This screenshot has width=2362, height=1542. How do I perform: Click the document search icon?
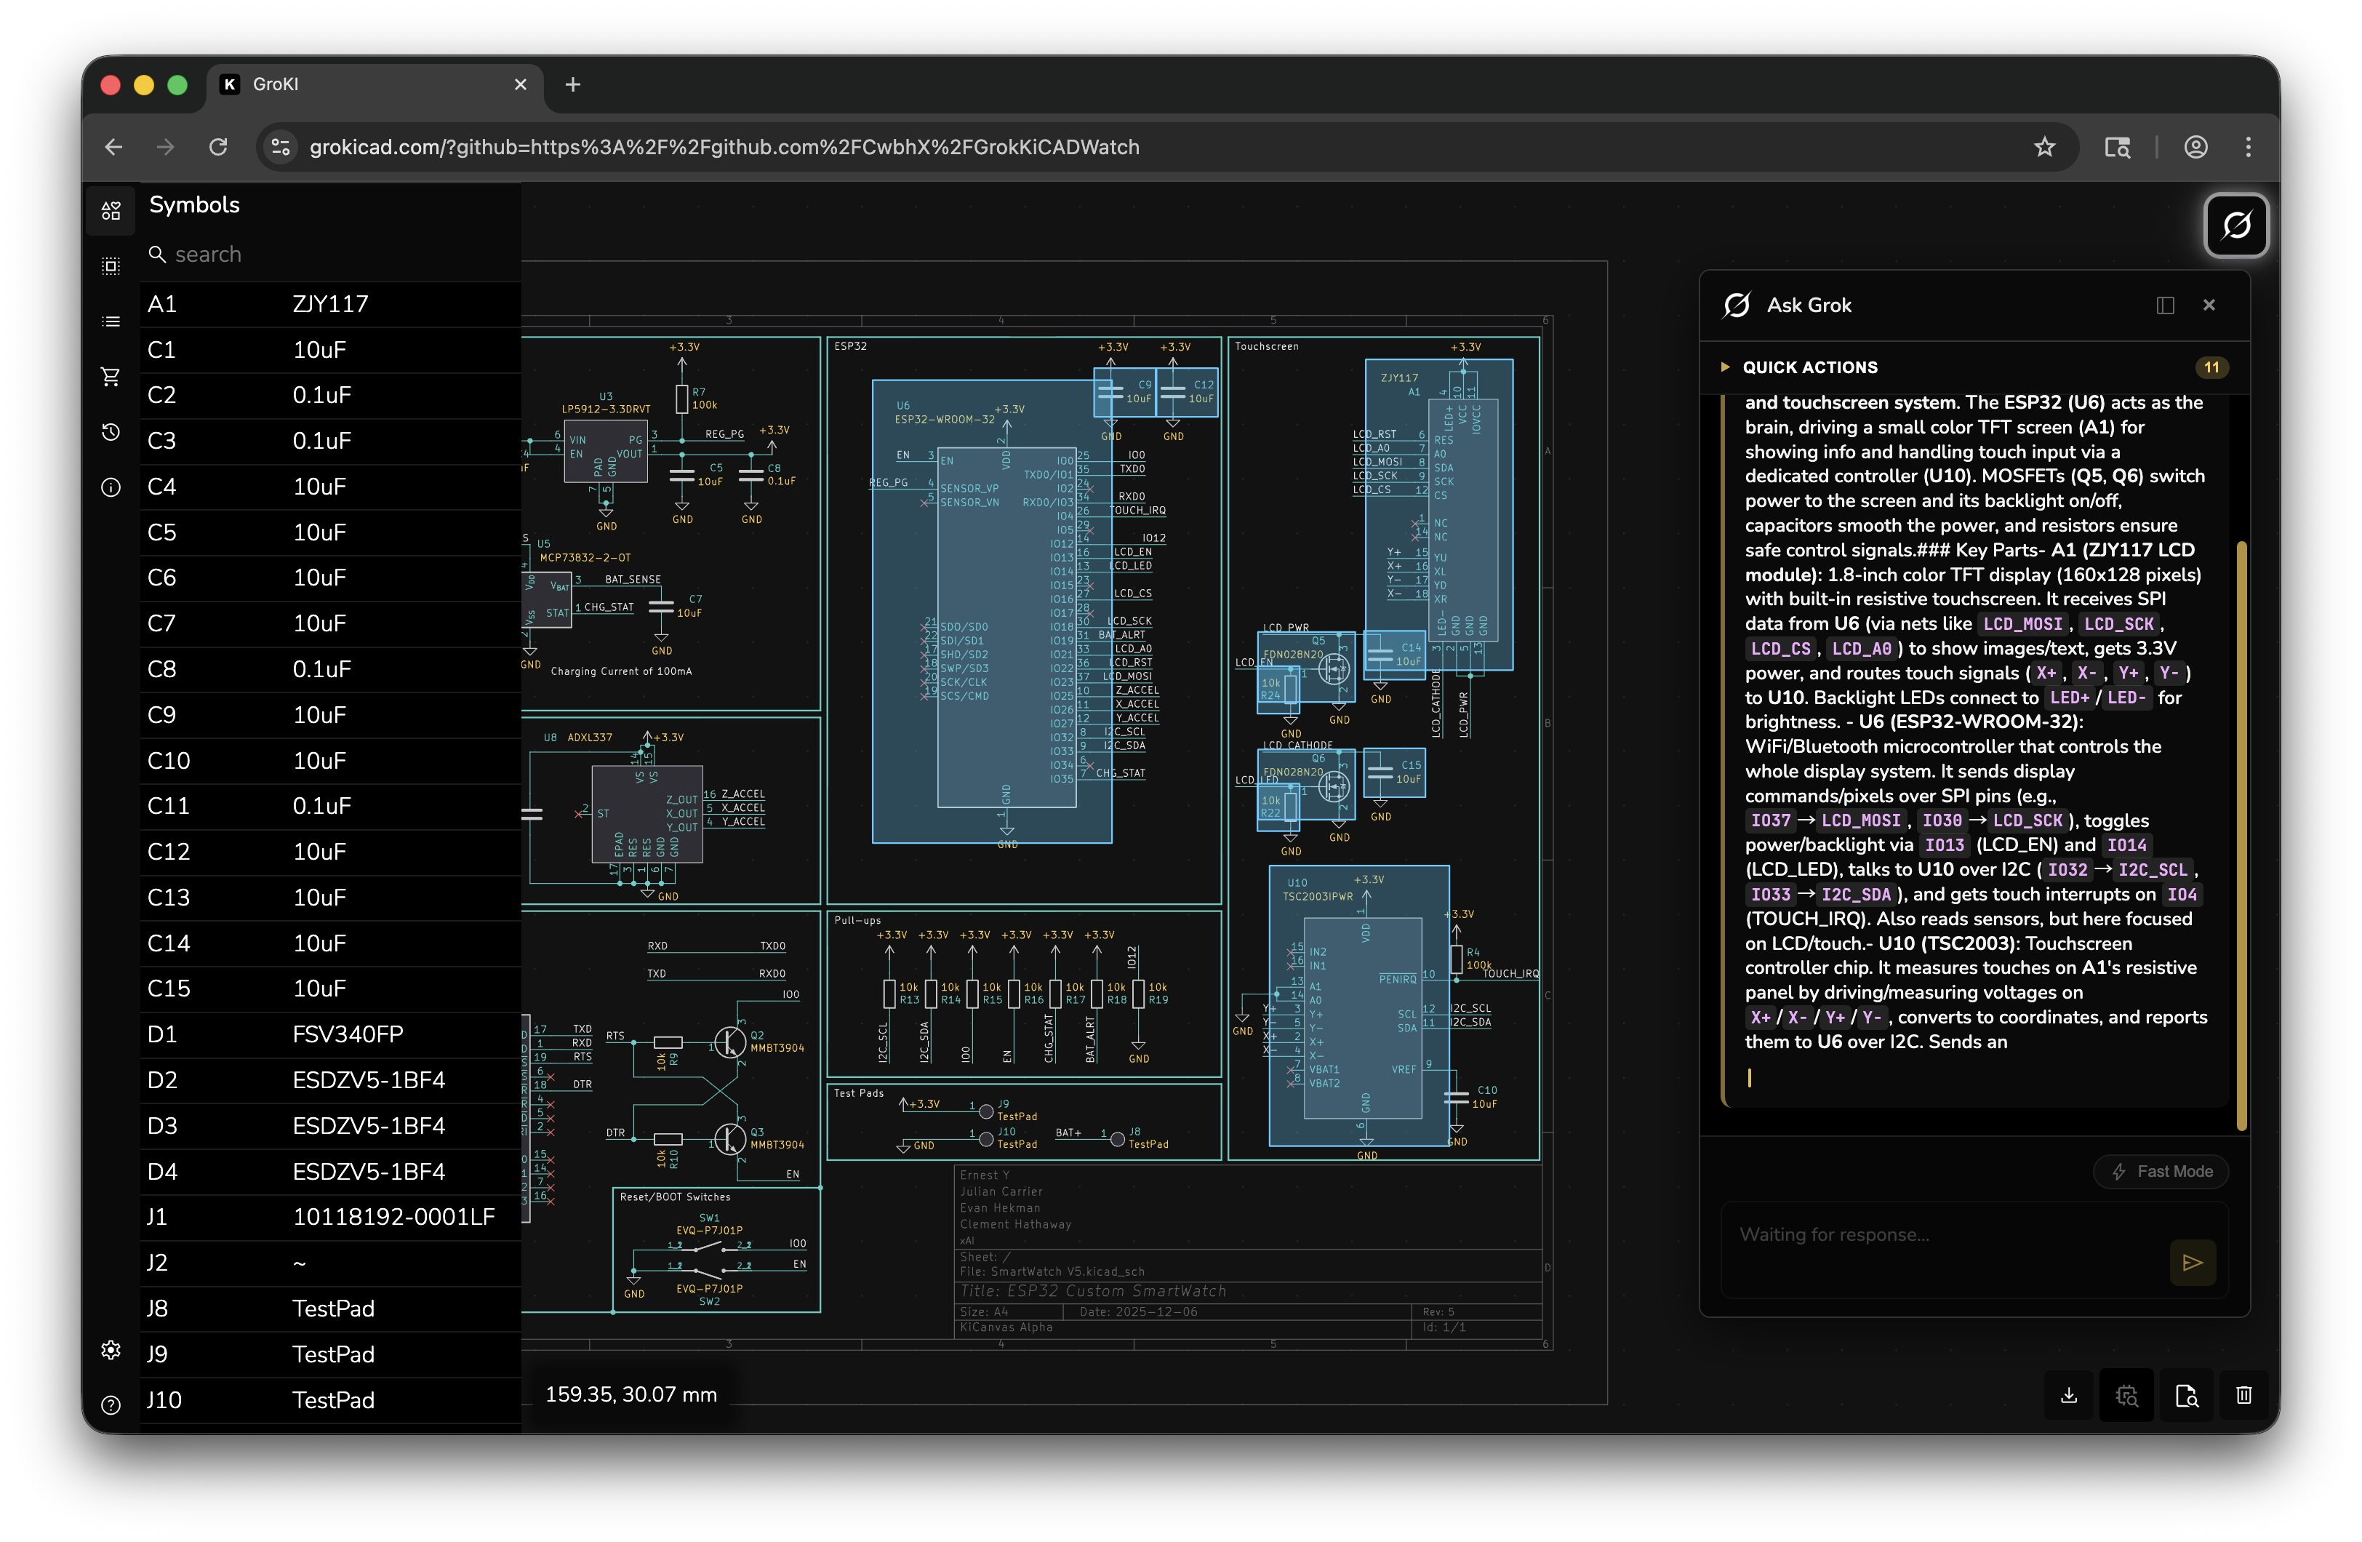pyautogui.click(x=2186, y=1395)
